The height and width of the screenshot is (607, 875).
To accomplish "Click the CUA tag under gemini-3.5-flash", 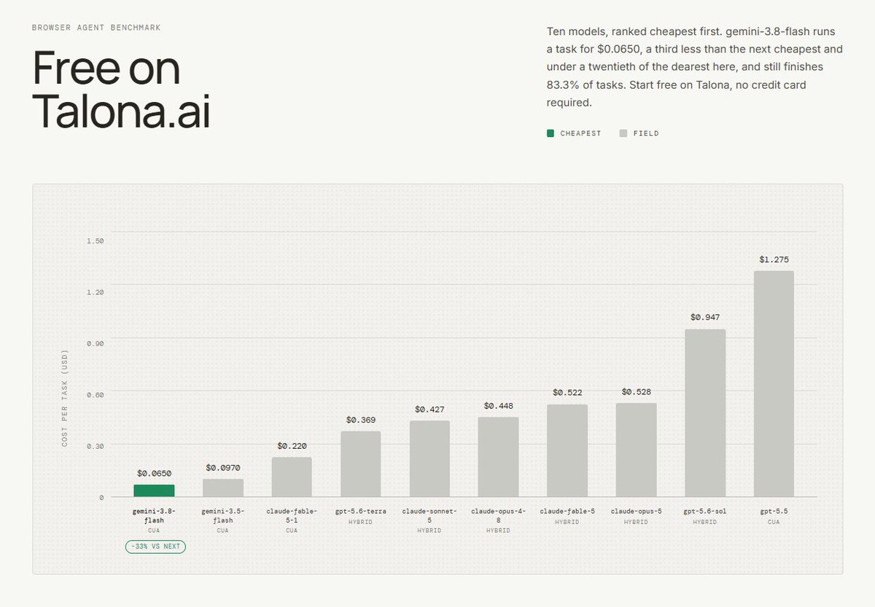I will click(223, 530).
